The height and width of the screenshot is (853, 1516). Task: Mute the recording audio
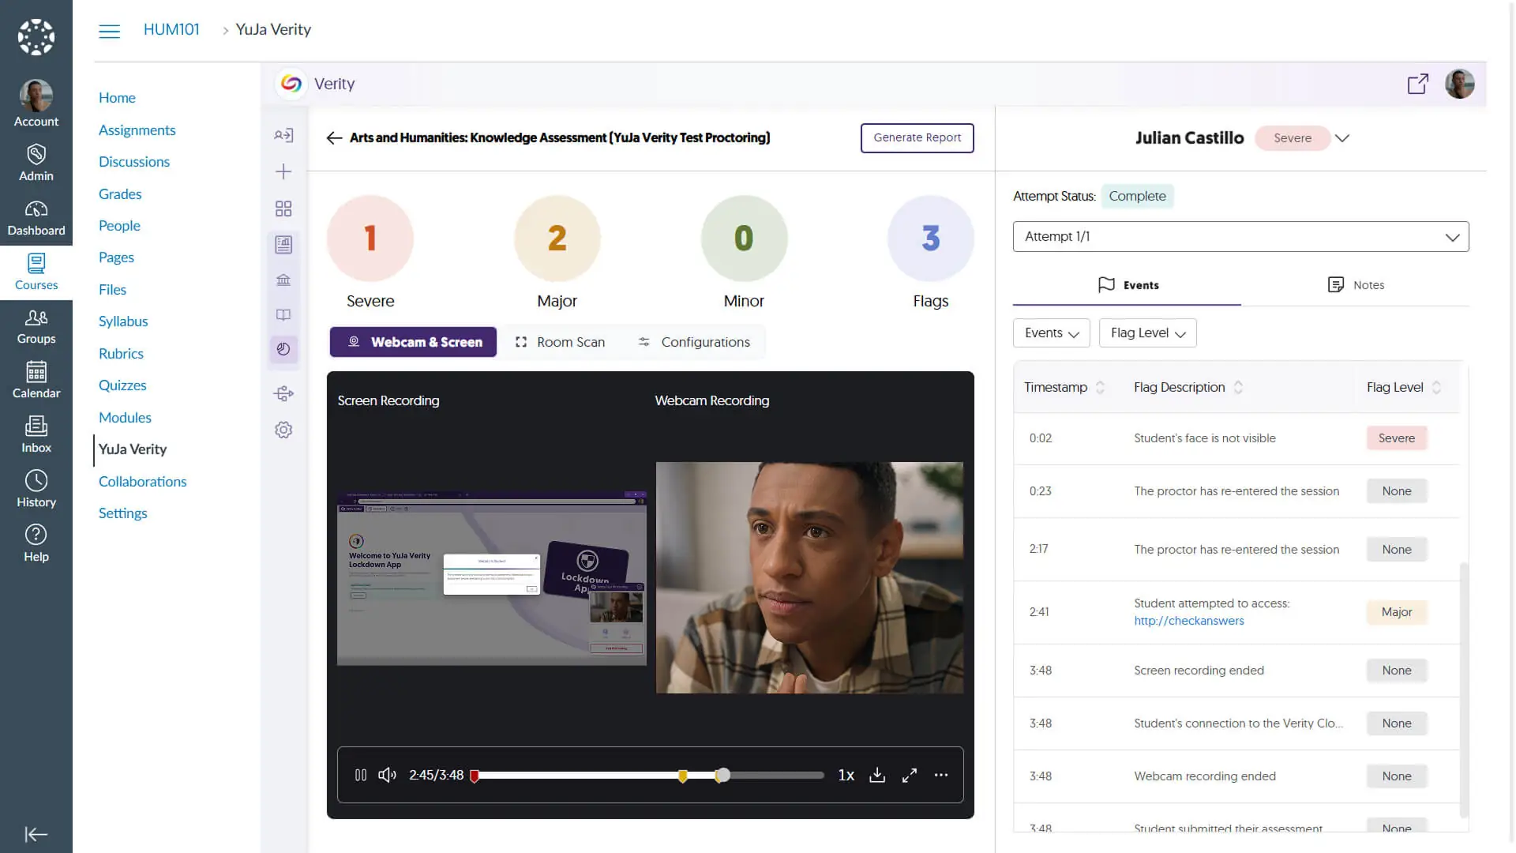(387, 775)
